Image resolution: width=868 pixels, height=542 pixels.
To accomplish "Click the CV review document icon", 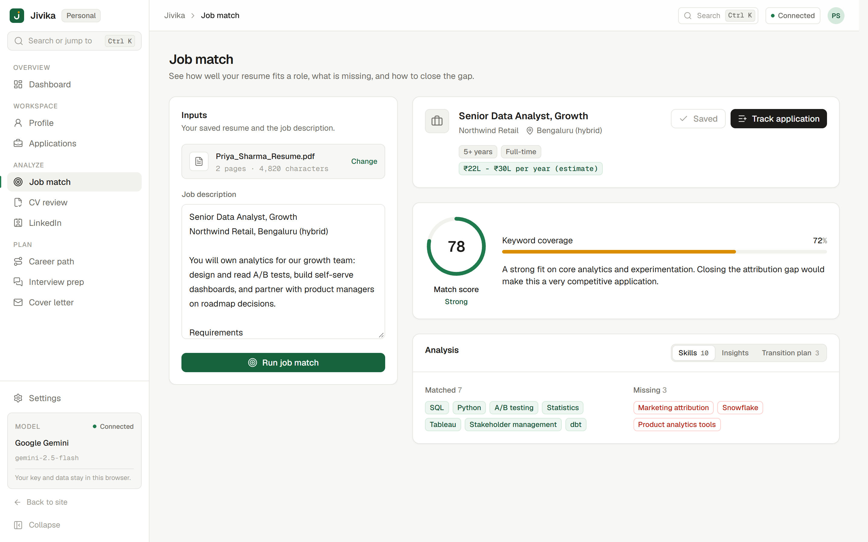I will pos(18,202).
